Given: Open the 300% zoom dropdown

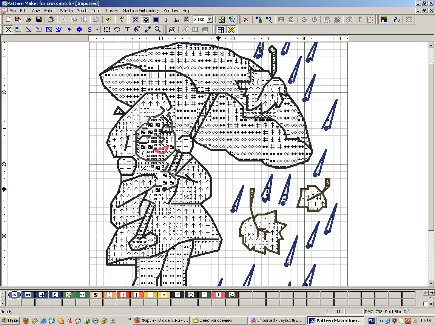Looking at the screenshot, I should [x=210, y=19].
